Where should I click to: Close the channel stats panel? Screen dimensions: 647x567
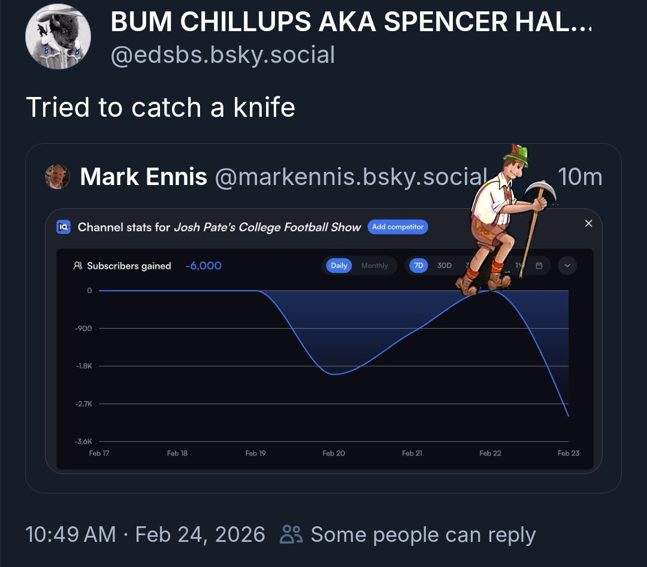click(588, 223)
